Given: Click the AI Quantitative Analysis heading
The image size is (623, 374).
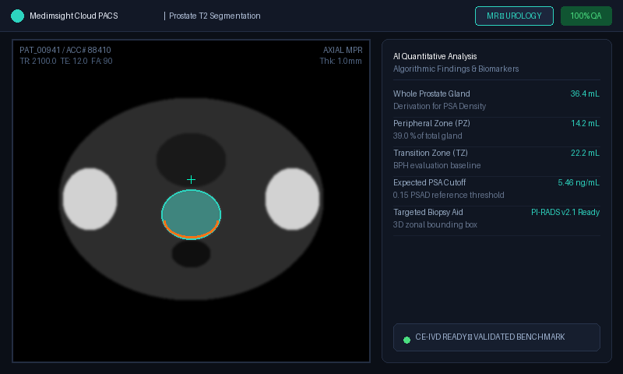Looking at the screenshot, I should click(x=435, y=56).
